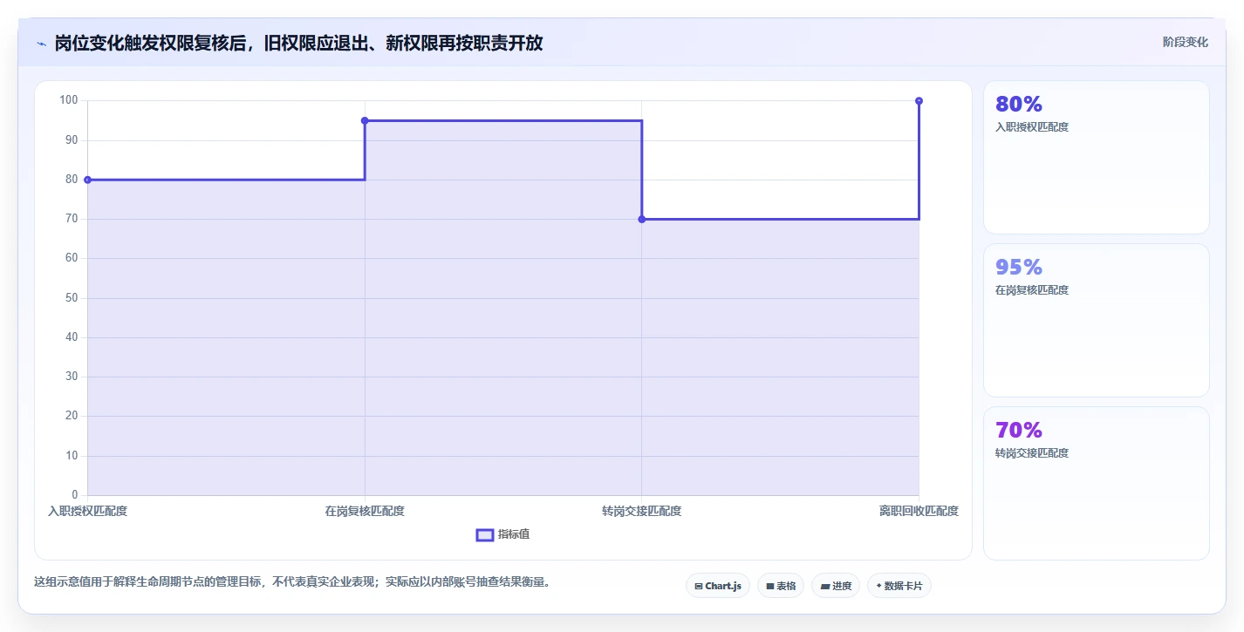The width and height of the screenshot is (1244, 632).
Task: Click the y-axis value 50
Action: click(x=72, y=298)
